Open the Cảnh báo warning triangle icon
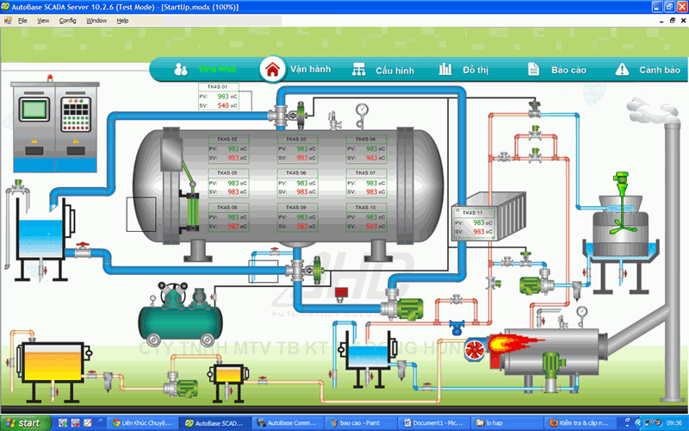The image size is (689, 431). coord(622,69)
